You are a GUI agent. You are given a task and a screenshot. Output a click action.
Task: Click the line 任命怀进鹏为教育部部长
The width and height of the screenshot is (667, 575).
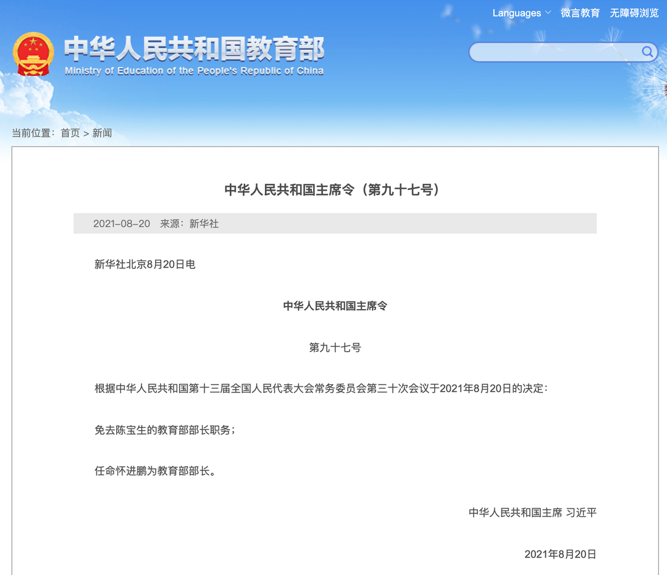click(156, 471)
